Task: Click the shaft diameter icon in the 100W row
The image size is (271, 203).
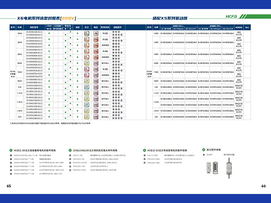Action: pos(96,33)
